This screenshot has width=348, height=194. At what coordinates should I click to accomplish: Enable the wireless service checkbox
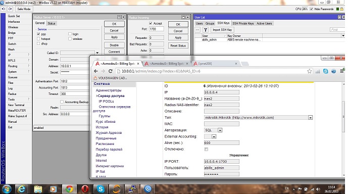70,38
